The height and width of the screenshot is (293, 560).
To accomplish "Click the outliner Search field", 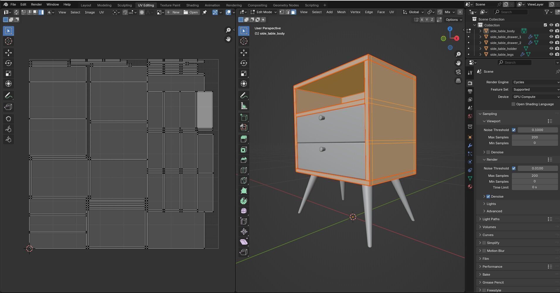I will [510, 12].
